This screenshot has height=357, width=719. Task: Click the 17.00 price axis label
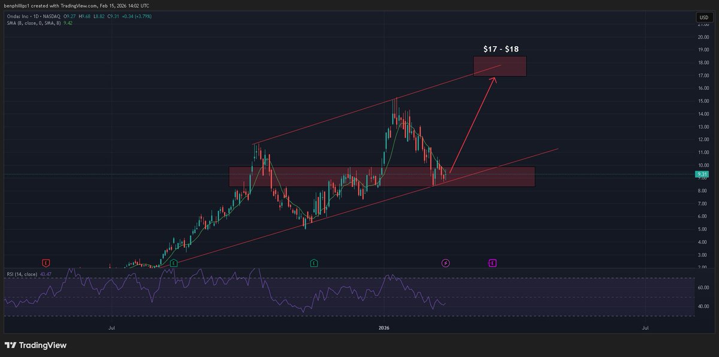tap(703, 76)
